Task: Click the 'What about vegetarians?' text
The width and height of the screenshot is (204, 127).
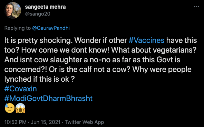Action: 154,50
